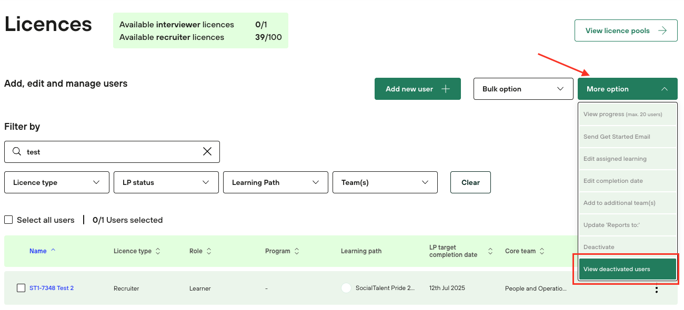Image resolution: width=684 pixels, height=310 pixels.
Task: Sort by Program column icon
Action: 297,251
